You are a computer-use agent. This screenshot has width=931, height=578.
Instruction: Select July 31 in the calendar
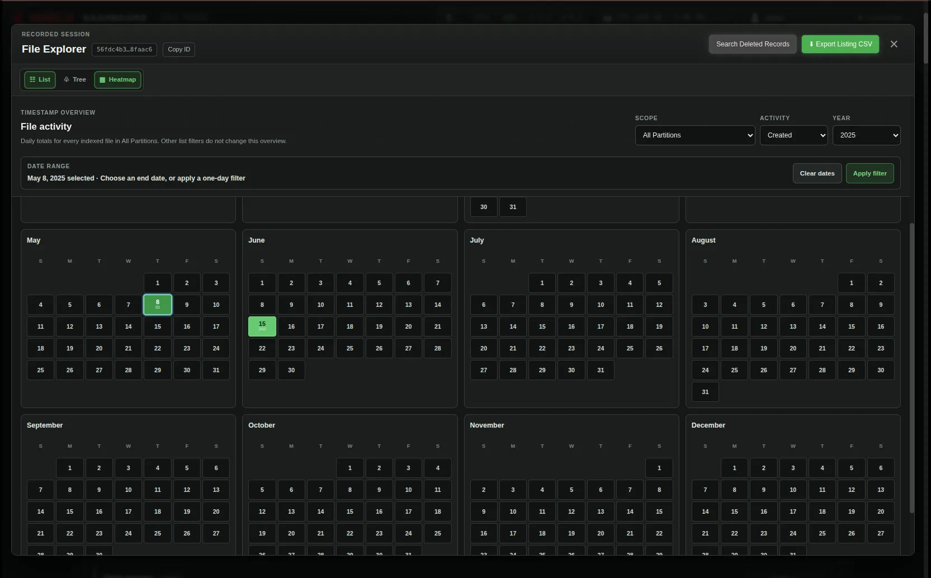tap(601, 370)
